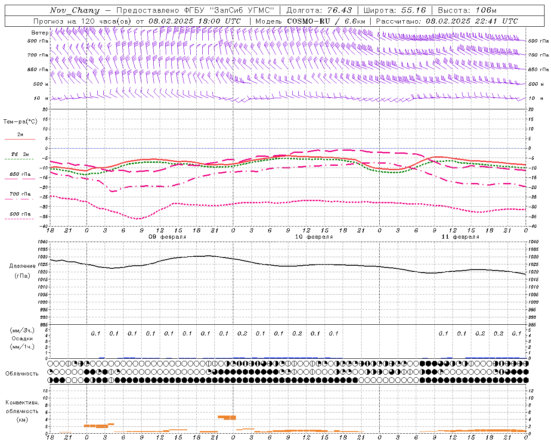This screenshot has width=551, height=441.
Task: Click the '09 февраля' date label
Action: point(167,237)
